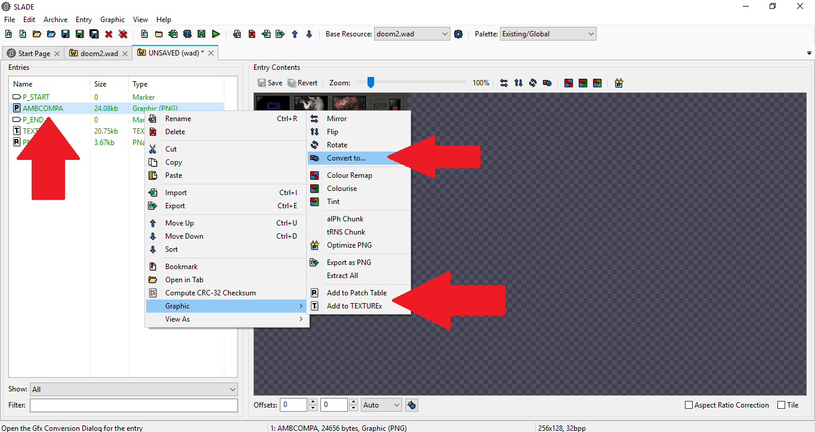Click the Delete entry icon in main toolbar
This screenshot has height=432, width=815.
point(252,34)
